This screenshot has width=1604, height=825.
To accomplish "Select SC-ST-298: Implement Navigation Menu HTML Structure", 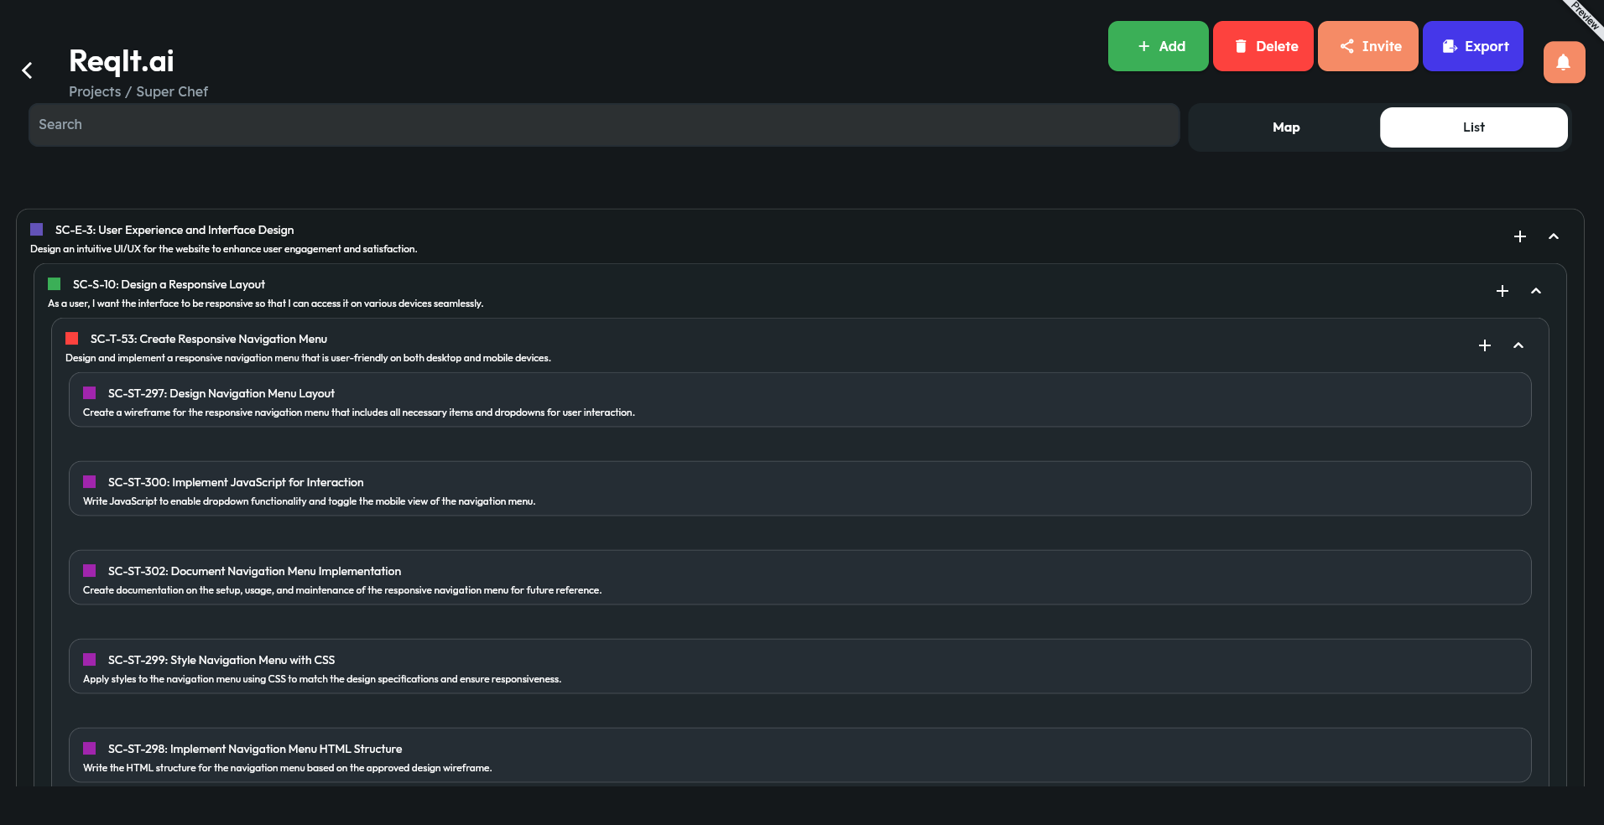I will point(255,749).
